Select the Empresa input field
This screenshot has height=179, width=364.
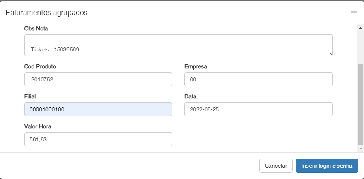(258, 80)
